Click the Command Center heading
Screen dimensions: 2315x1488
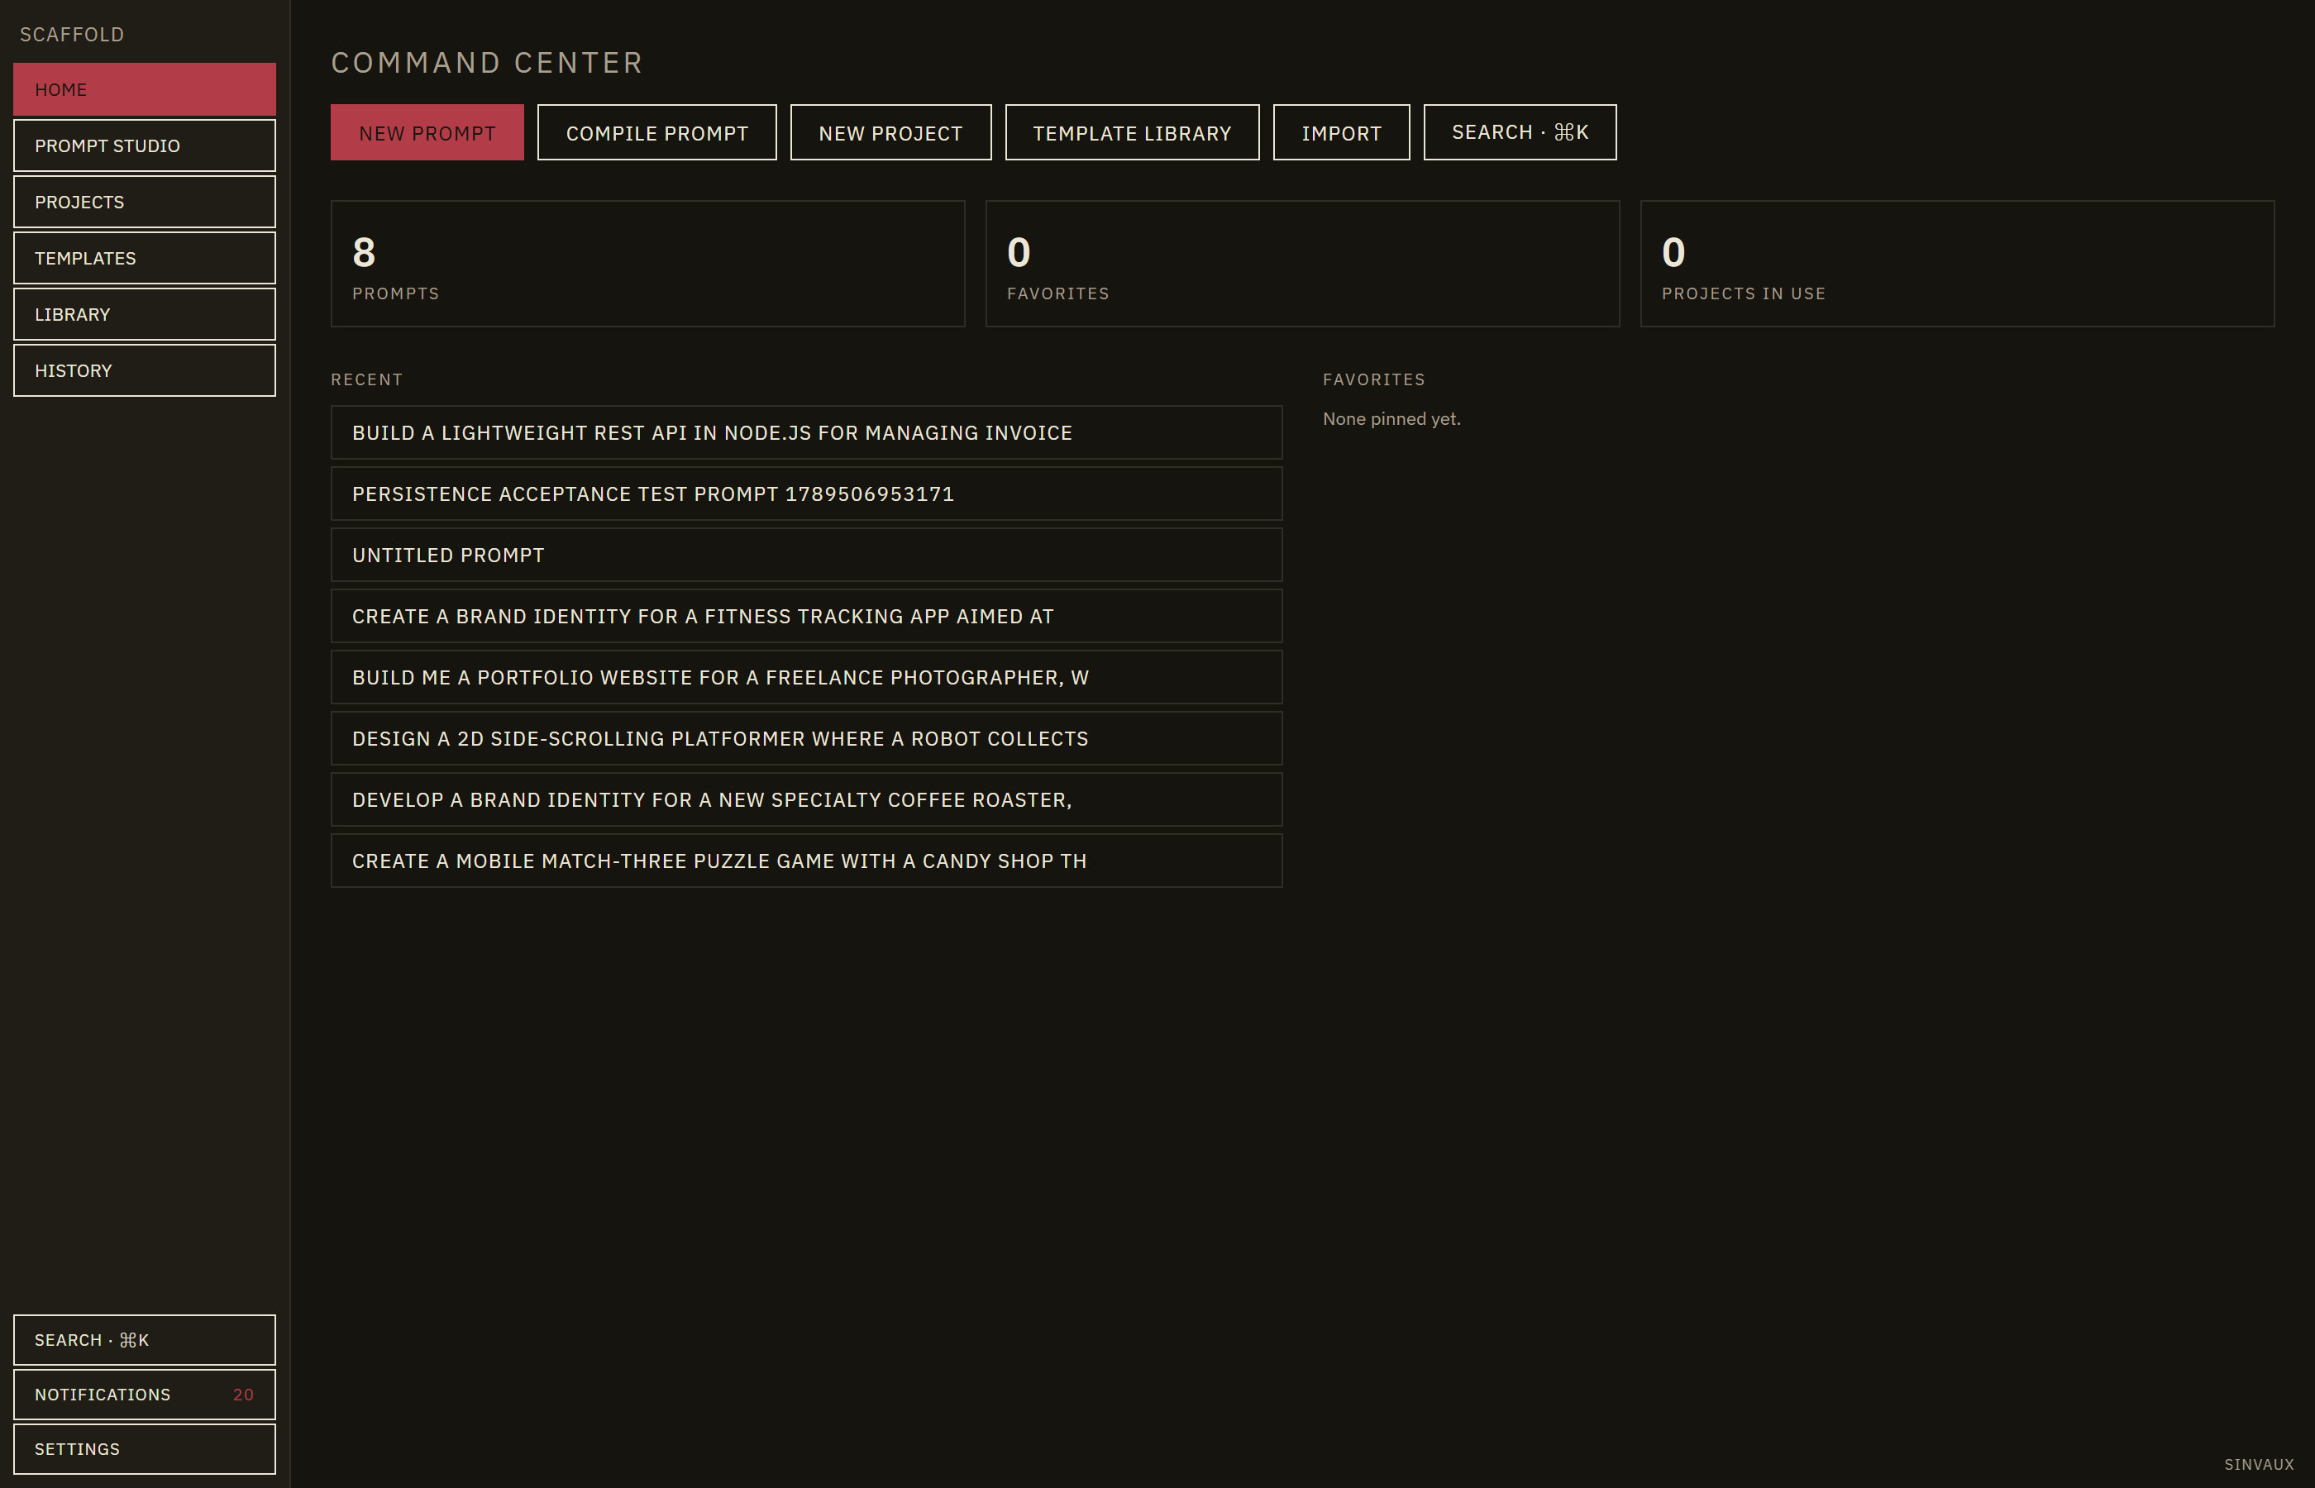tap(487, 63)
